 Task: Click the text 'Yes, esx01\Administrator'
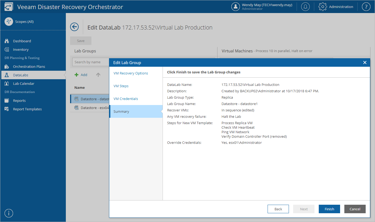[x=241, y=143]
